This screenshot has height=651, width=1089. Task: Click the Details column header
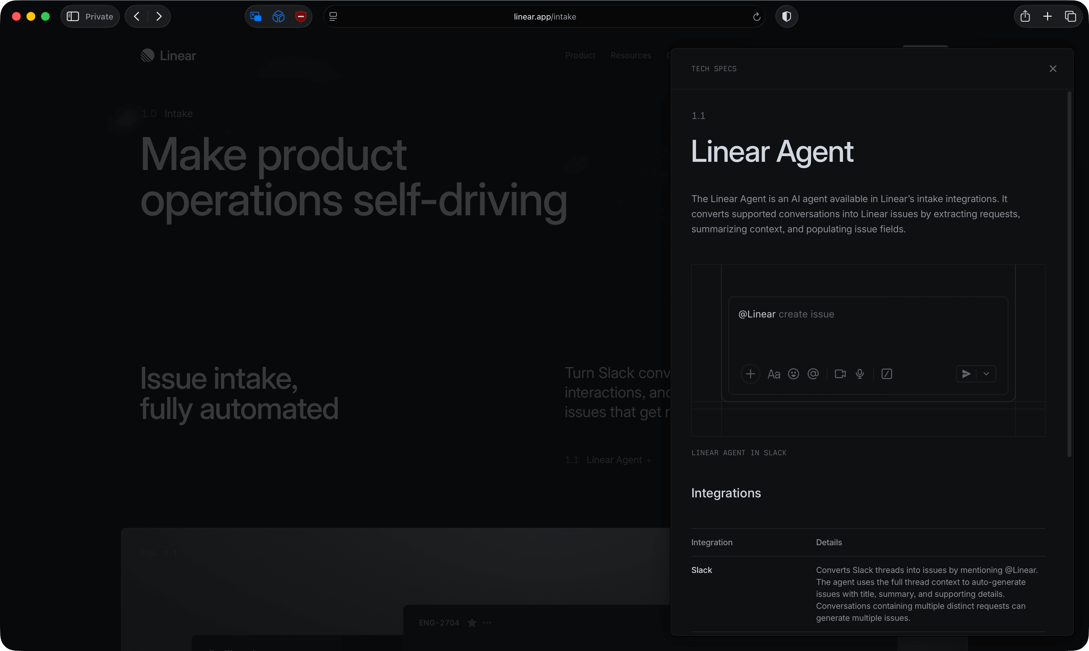click(829, 542)
